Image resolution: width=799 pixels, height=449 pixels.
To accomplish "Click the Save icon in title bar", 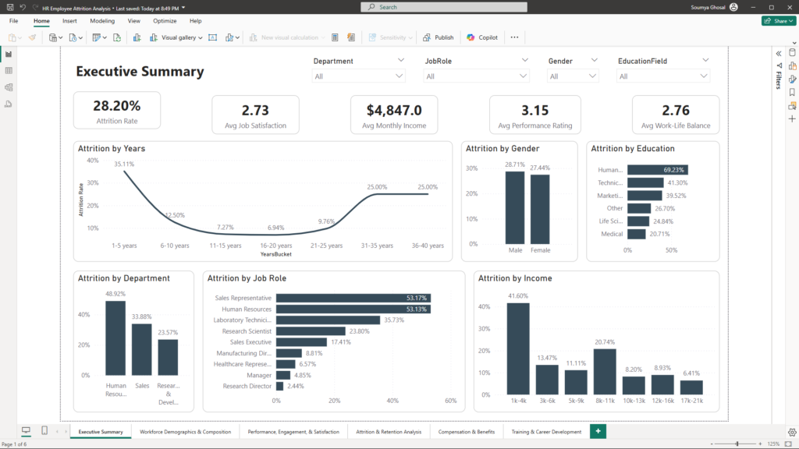I will (9, 7).
